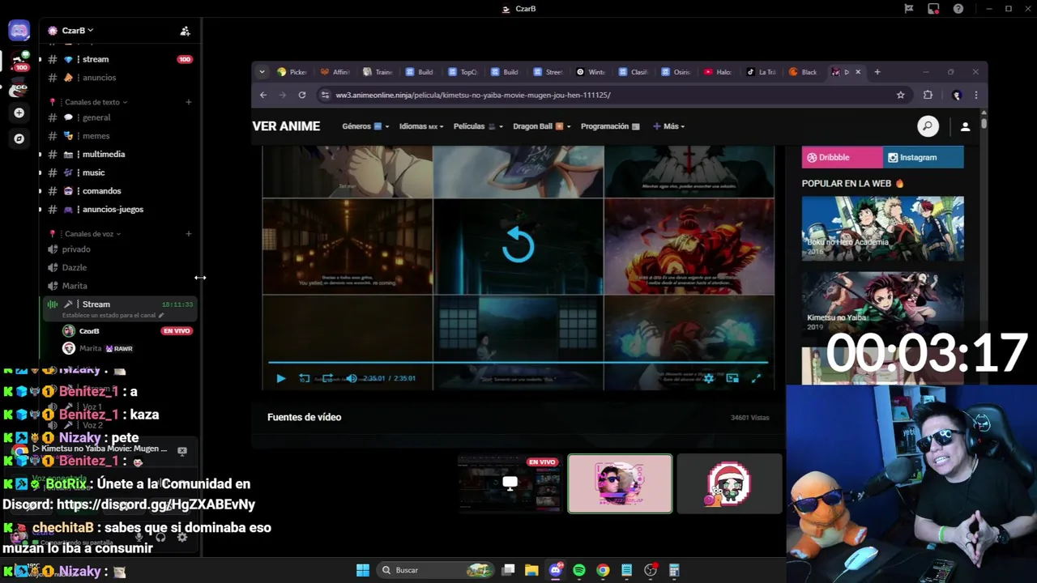Click the Instagram social button

[924, 157]
